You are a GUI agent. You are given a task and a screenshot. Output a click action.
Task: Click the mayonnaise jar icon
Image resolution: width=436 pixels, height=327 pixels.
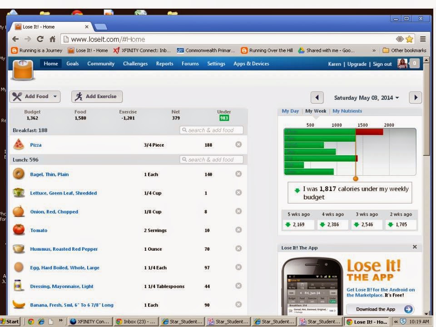click(18, 286)
